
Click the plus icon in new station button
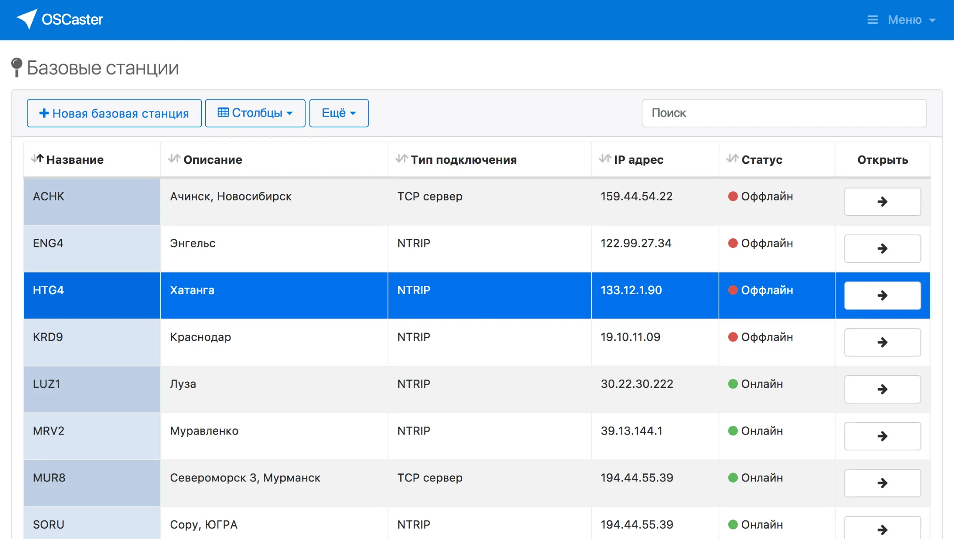(44, 113)
